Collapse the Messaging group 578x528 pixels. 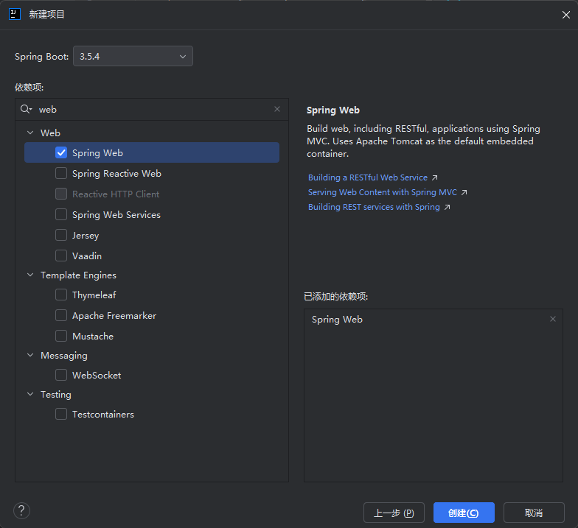coord(30,355)
